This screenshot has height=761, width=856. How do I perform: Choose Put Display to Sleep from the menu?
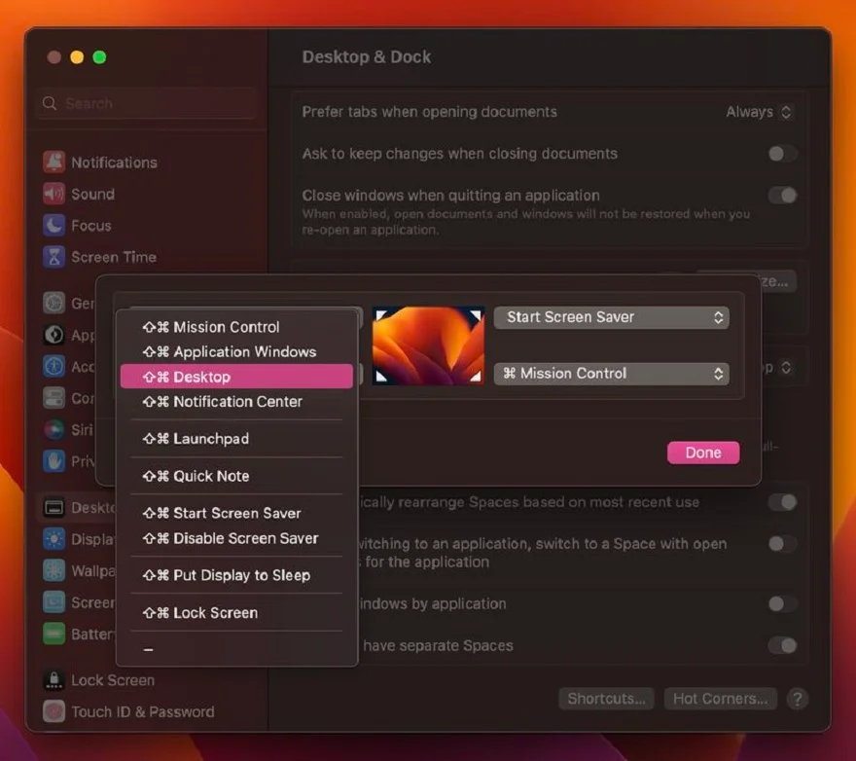tap(235, 575)
